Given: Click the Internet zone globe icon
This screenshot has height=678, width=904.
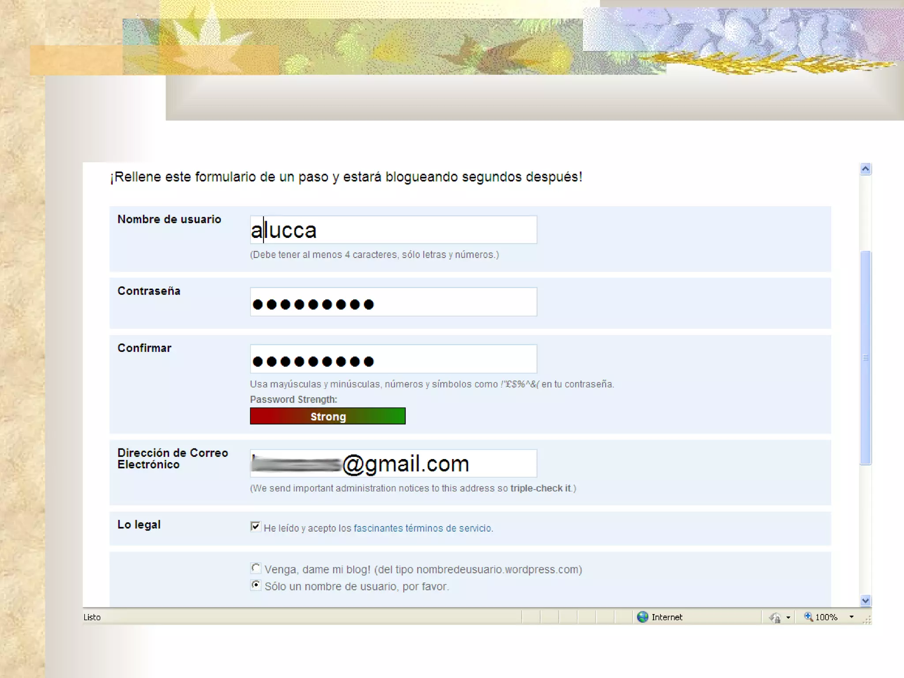Looking at the screenshot, I should (x=642, y=617).
